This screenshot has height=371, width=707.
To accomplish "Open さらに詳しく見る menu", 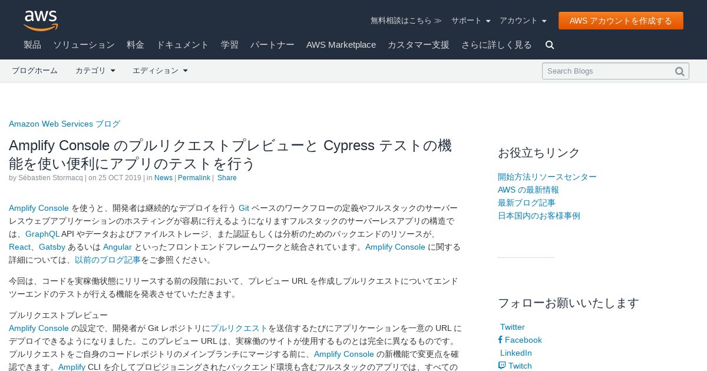I will [497, 45].
